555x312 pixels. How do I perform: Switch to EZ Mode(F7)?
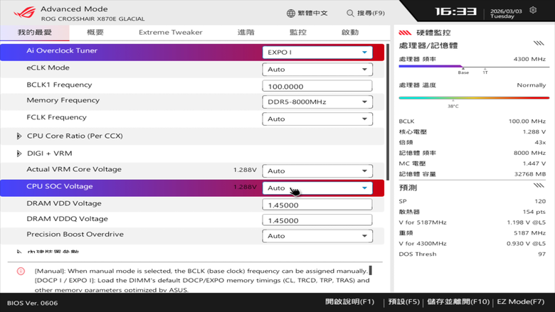coord(521,302)
